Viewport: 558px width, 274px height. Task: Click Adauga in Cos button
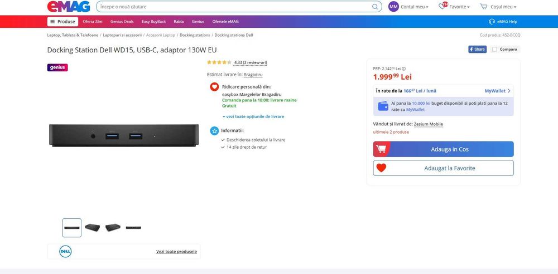click(x=444, y=149)
